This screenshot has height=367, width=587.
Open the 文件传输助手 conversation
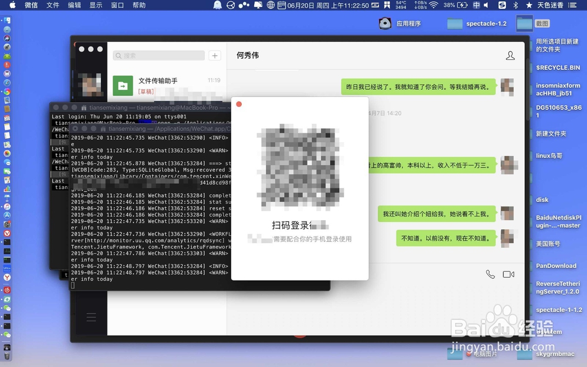(167, 85)
